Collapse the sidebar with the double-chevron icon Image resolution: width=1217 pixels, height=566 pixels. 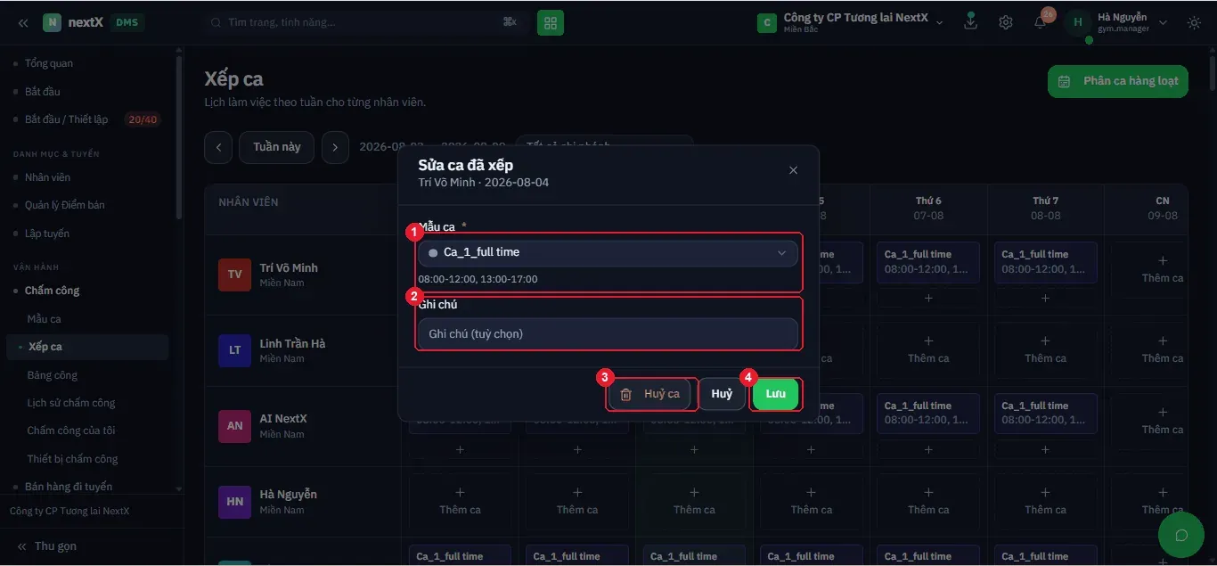[x=22, y=22]
